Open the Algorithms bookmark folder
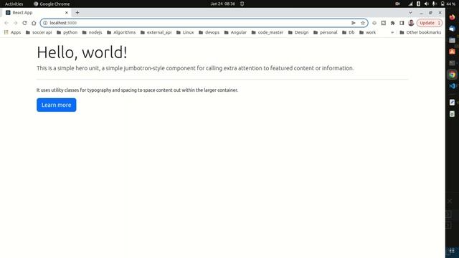 click(121, 32)
